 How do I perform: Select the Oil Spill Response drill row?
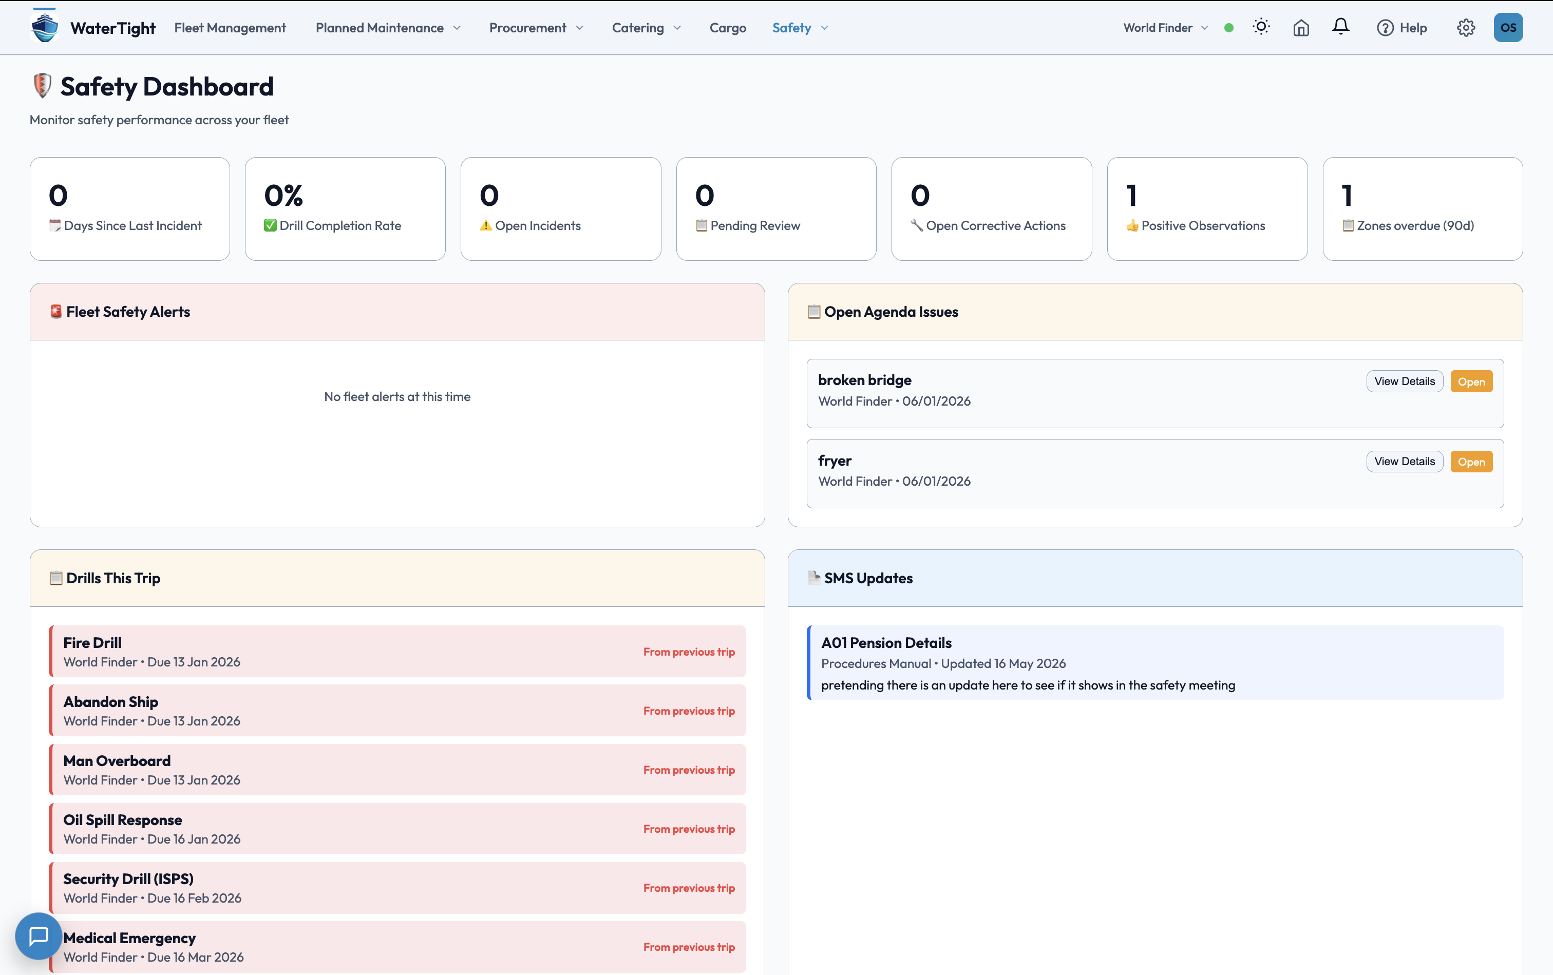pyautogui.click(x=397, y=829)
